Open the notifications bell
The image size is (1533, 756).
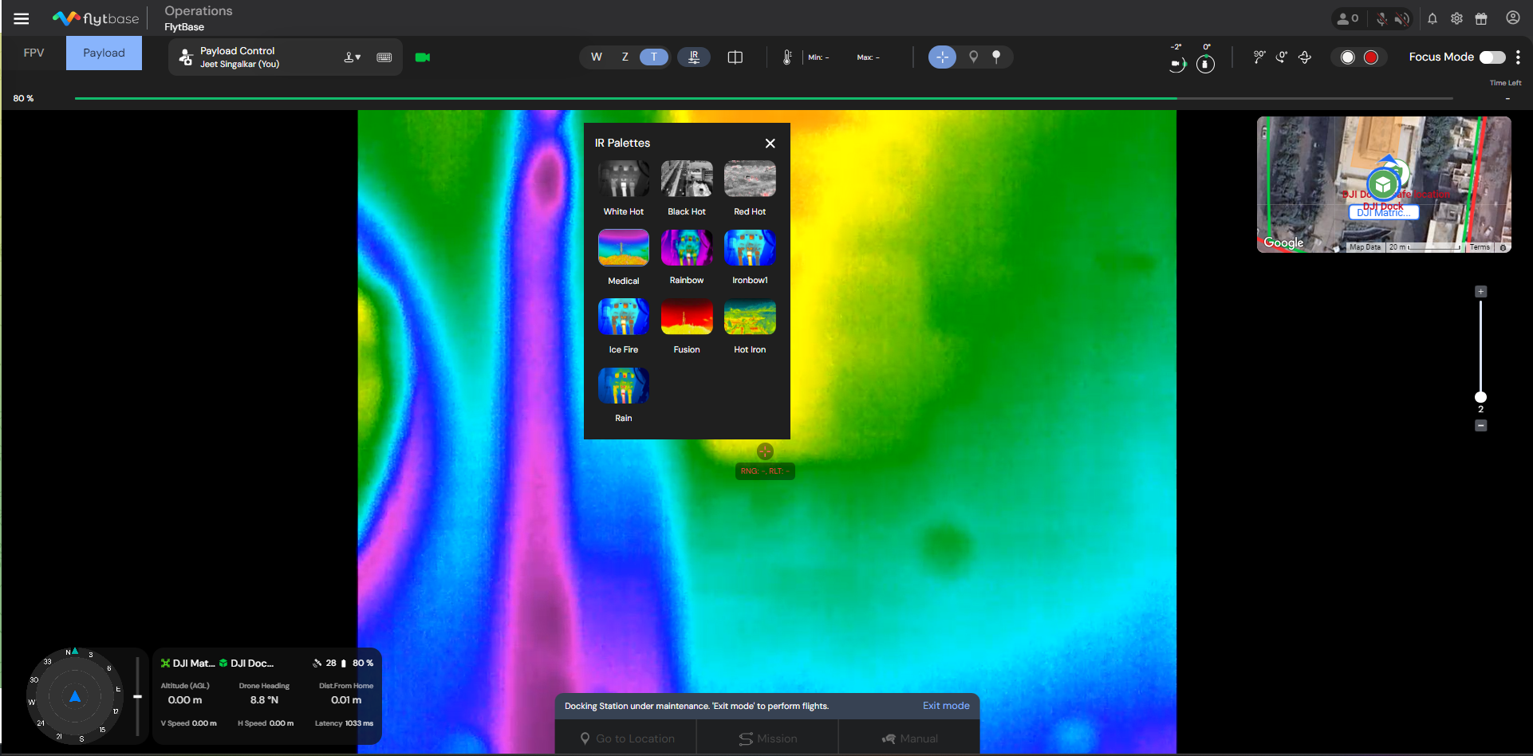tap(1433, 18)
